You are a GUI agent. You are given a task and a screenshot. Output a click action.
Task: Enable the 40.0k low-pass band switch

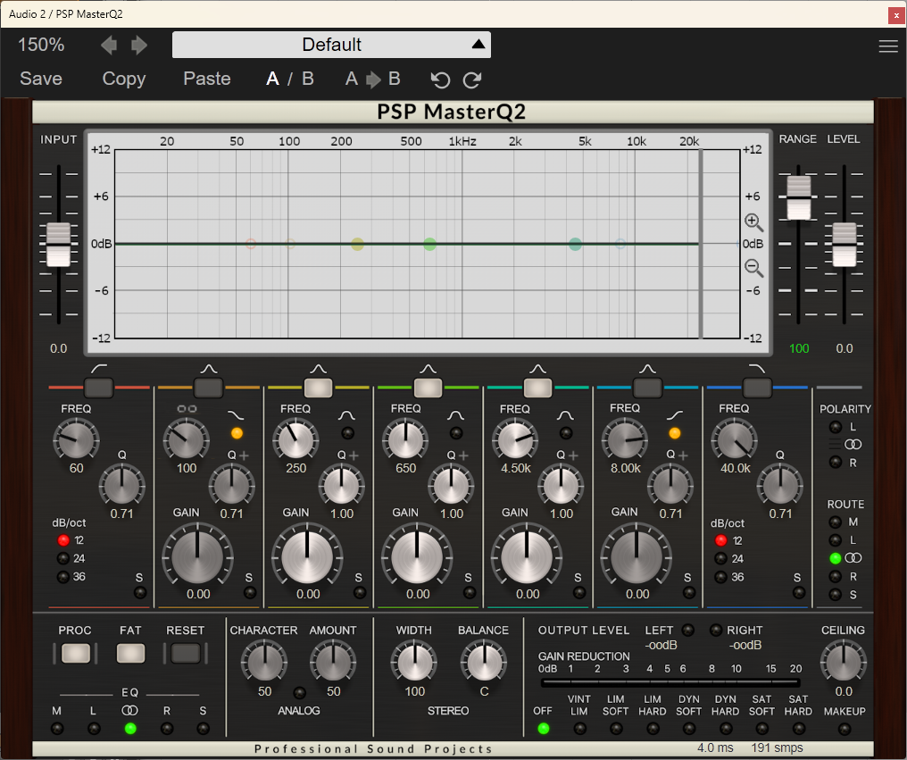[x=757, y=388]
